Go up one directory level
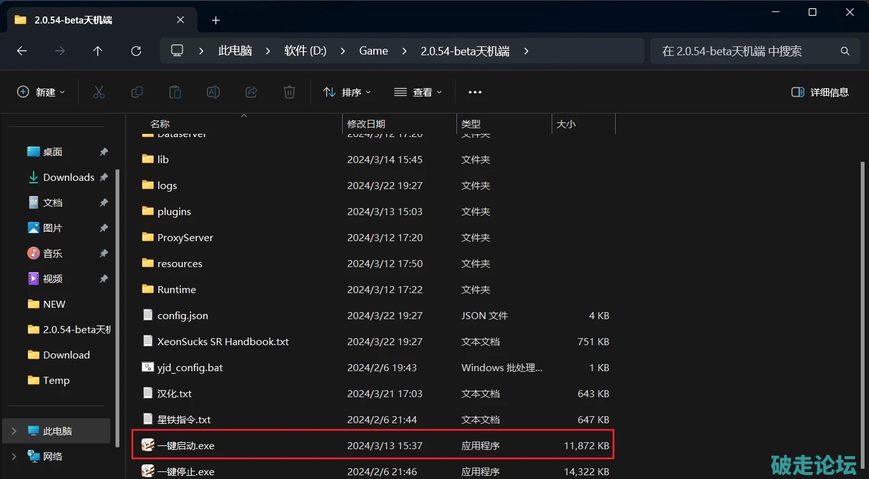Viewport: 869px width, 479px height. [98, 51]
